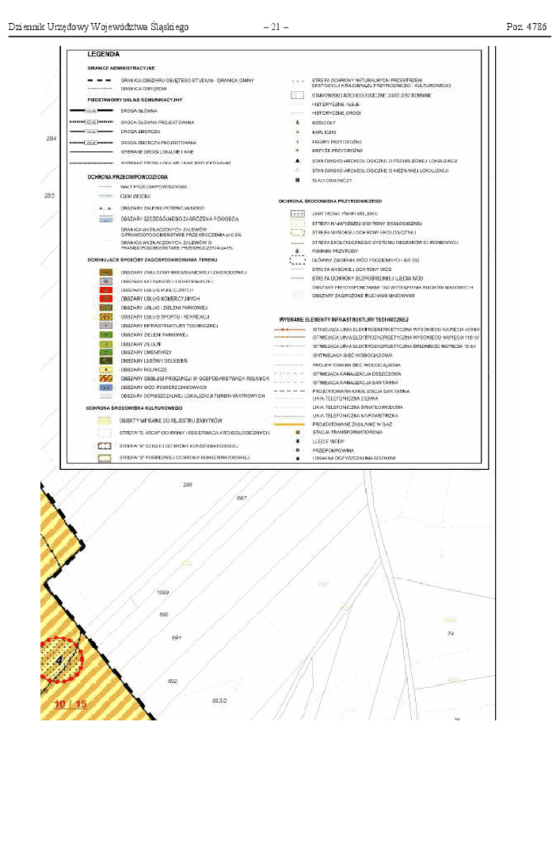Click the yellow swatch beside OBSZARY ROLNICZE
This screenshot has width=560, height=863.
[x=105, y=370]
